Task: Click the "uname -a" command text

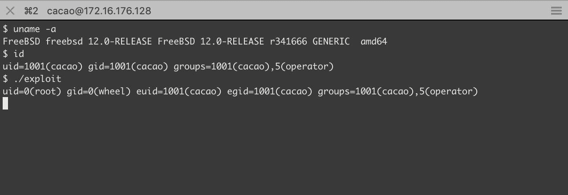Action: [35, 29]
